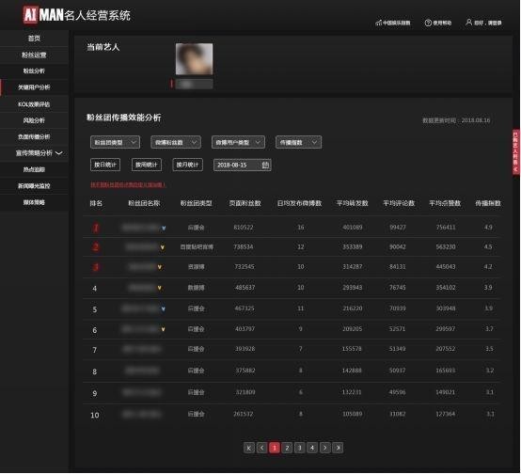Go to page 3 in pagination
Viewport: 521px width, 474px height.
(300, 448)
